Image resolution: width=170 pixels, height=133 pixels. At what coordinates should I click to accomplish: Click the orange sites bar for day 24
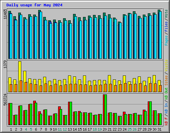pos(126,87)
